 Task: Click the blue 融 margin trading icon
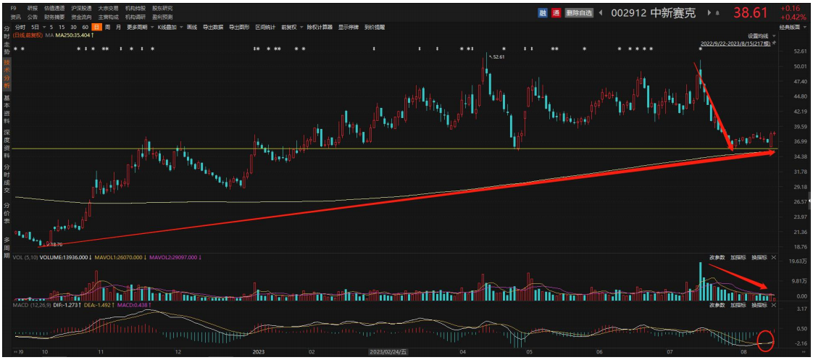[543, 12]
